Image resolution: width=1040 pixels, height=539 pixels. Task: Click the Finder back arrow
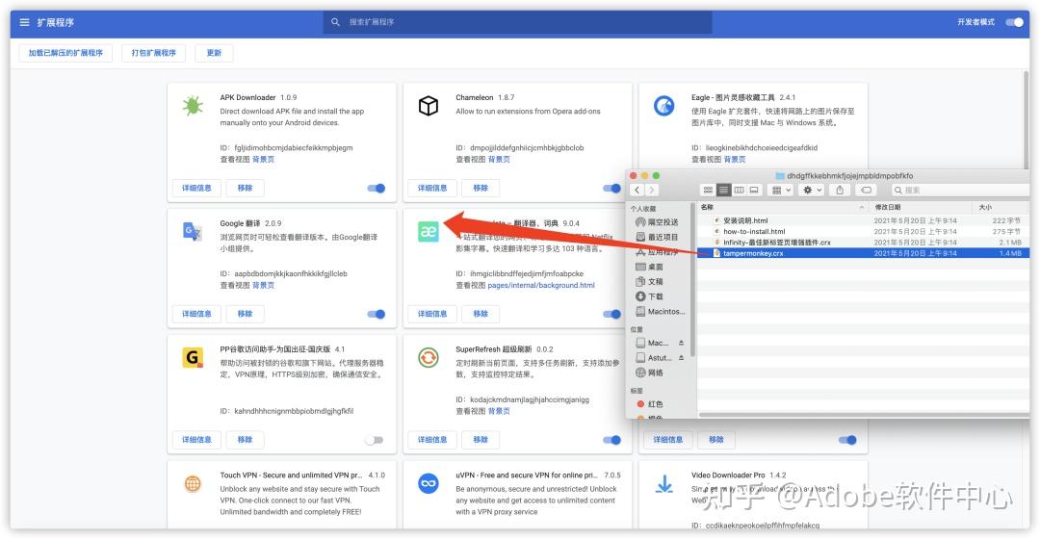(637, 191)
